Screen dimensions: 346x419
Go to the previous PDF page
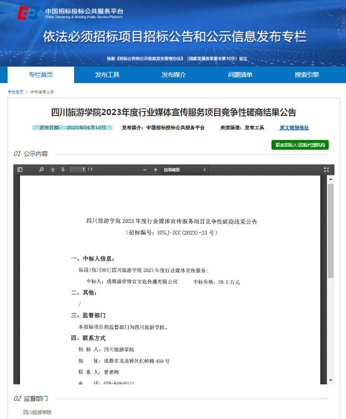tap(53, 170)
